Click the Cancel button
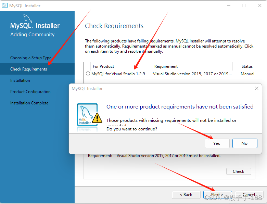This screenshot has height=204, width=267. pos(249,195)
